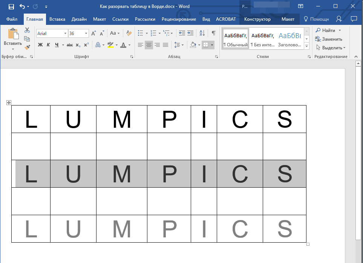Expand the Styles gallery More arrow
This screenshot has height=263, width=363.
pyautogui.click(x=306, y=46)
